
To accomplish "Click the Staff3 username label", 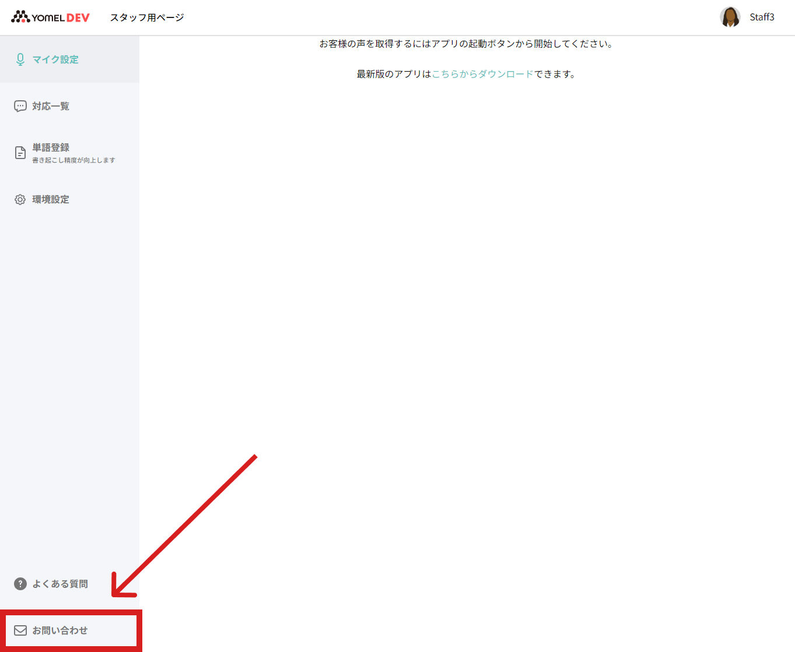I will pos(762,17).
